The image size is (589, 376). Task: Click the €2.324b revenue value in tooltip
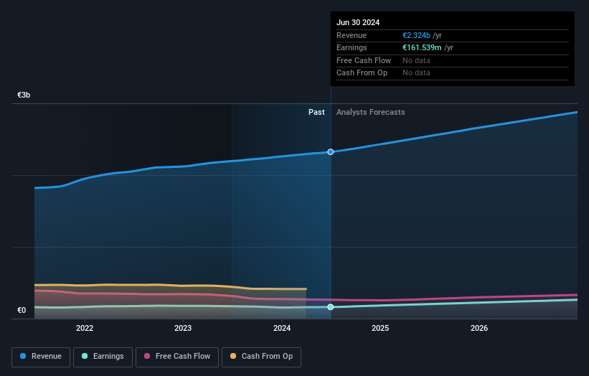tap(417, 35)
